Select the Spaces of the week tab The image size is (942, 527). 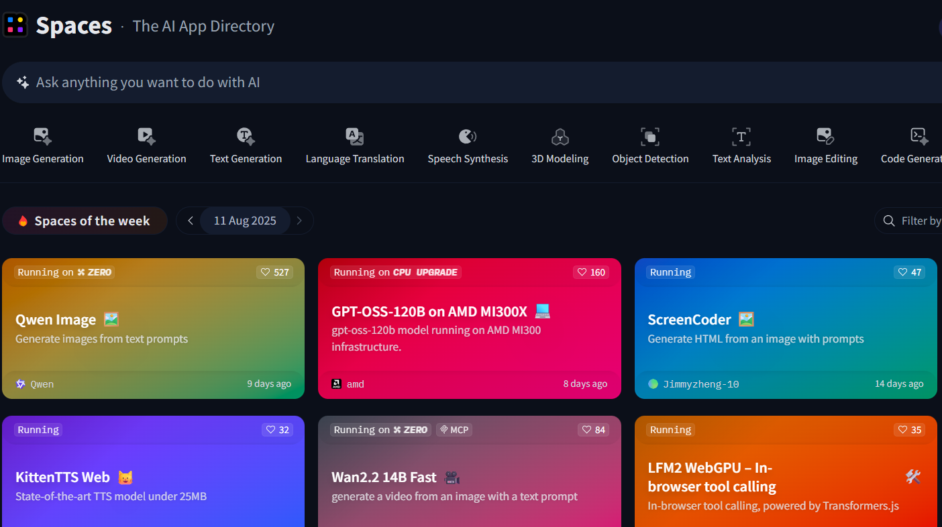coord(85,221)
